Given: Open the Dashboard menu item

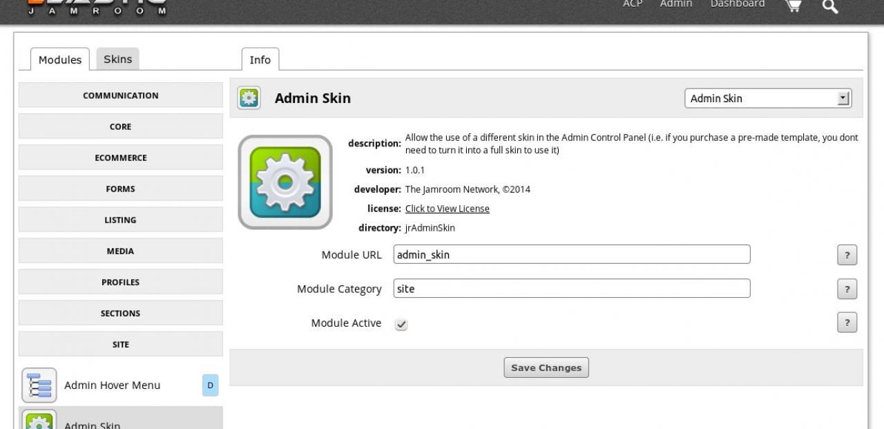Looking at the screenshot, I should 738,4.
